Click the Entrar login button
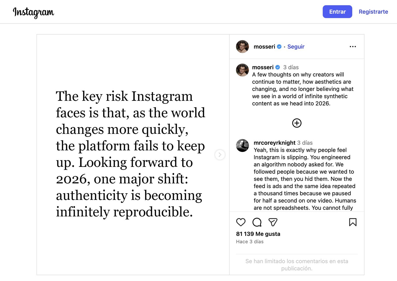 click(337, 12)
